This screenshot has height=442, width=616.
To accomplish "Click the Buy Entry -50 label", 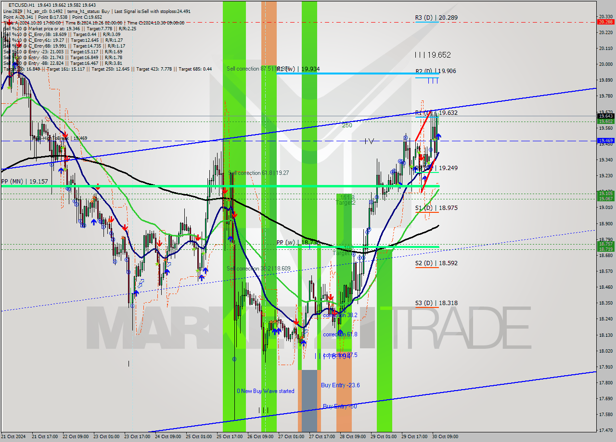I will tap(340, 406).
